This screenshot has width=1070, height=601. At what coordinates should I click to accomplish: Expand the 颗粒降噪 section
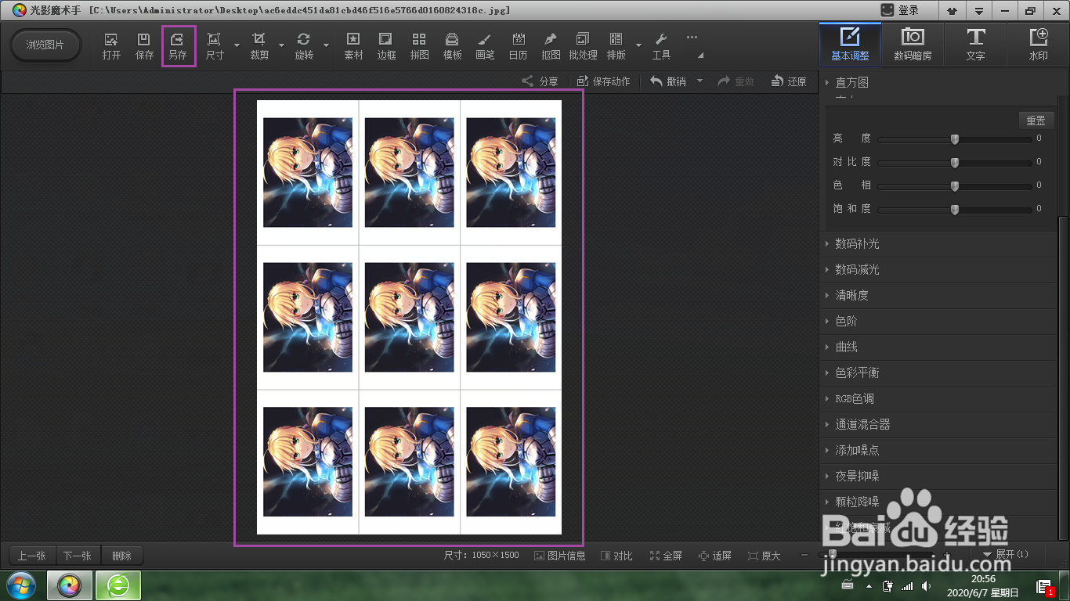coord(938,502)
